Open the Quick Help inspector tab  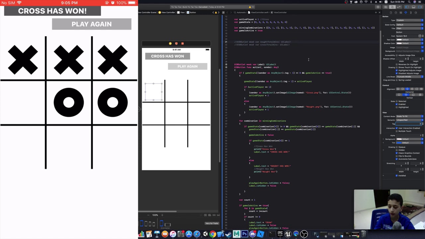pos(396,13)
